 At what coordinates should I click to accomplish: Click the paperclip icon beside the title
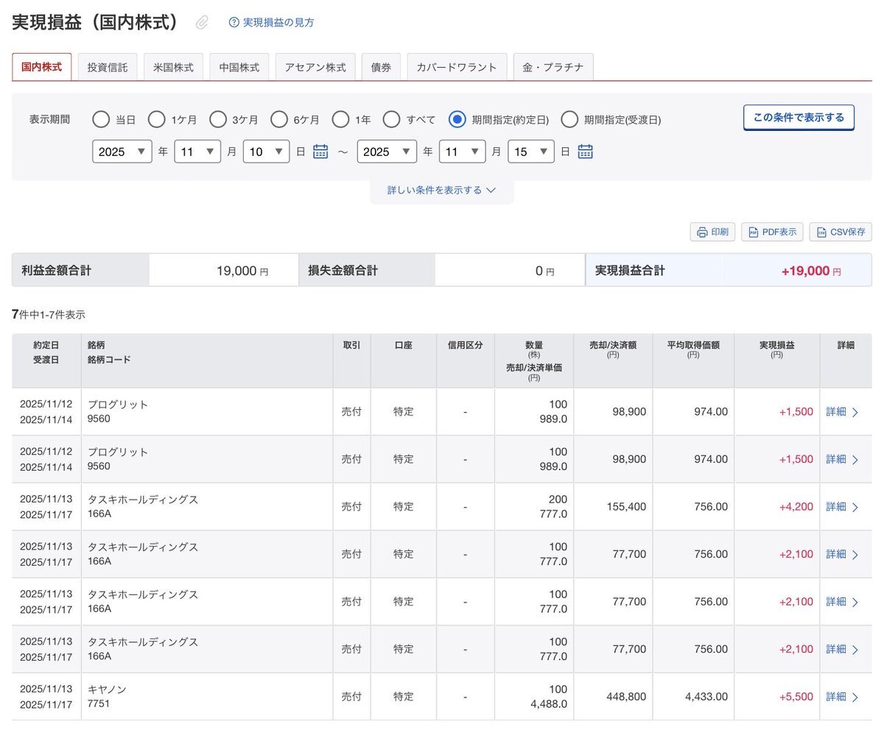202,23
